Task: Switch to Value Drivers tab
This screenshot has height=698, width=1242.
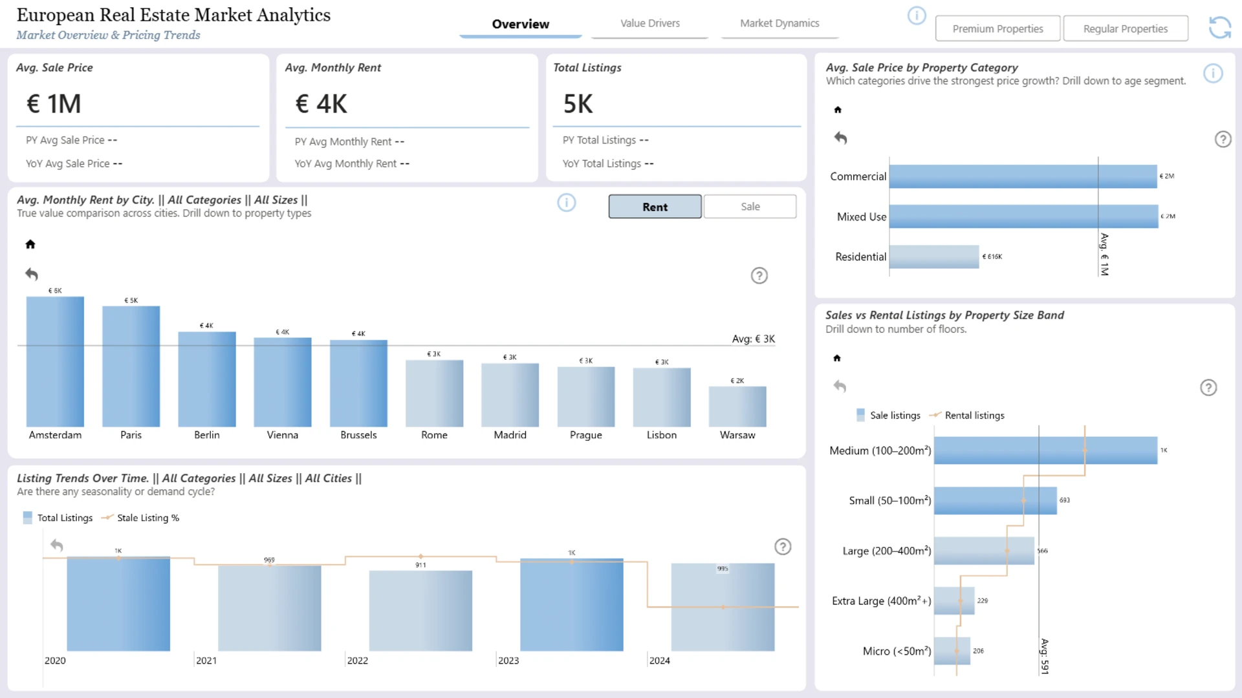Action: coord(649,23)
